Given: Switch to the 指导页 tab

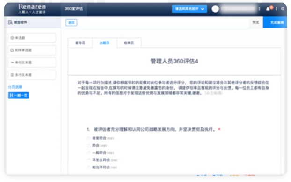Looking at the screenshot, I should pos(80,43).
